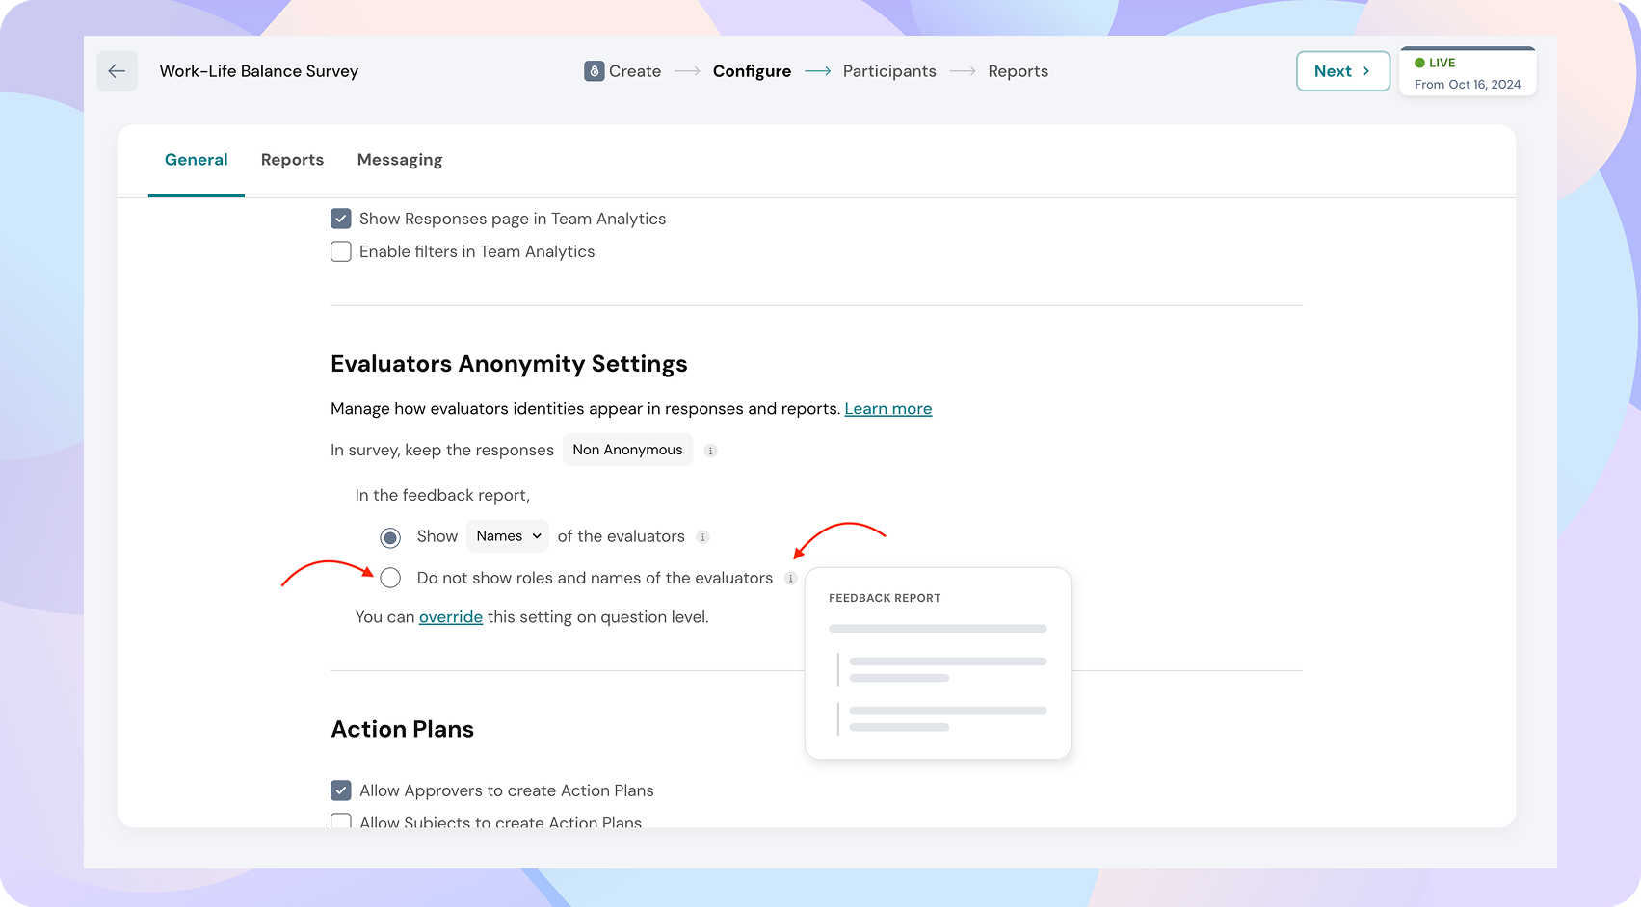Open info icon next to Non Anonymous

click(710, 451)
